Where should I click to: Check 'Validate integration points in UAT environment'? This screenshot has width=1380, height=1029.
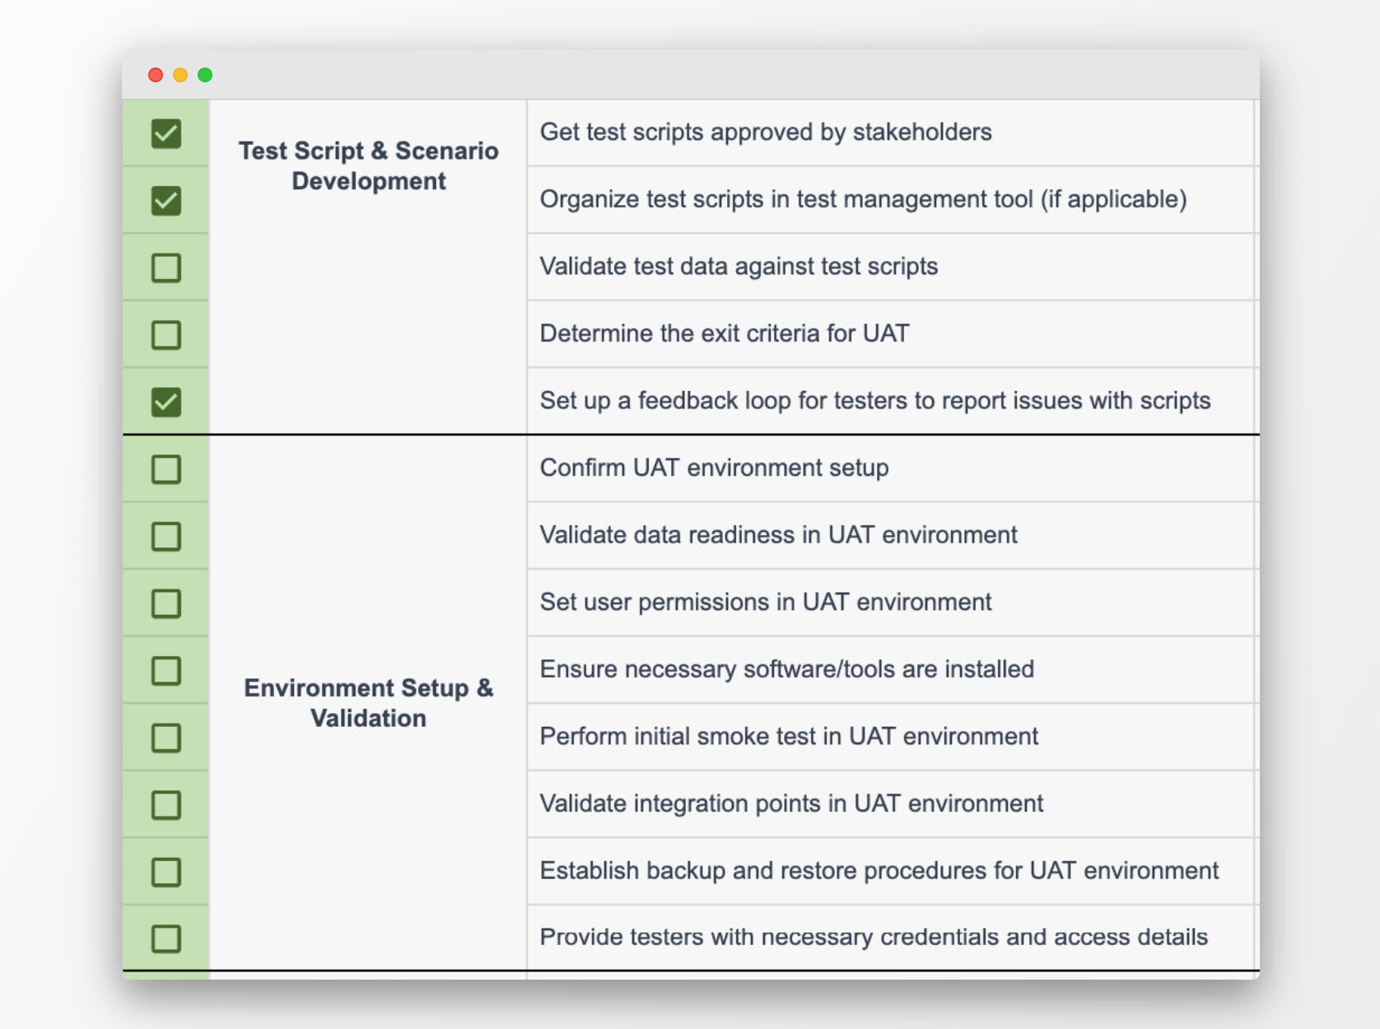point(166,805)
